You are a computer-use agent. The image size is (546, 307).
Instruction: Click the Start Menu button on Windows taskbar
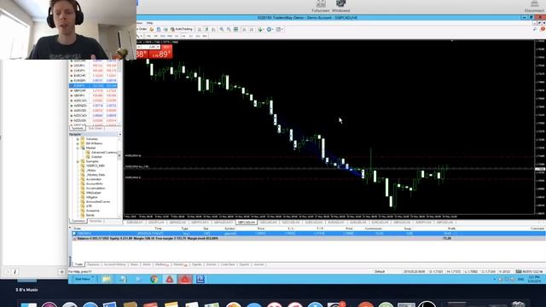(84, 279)
